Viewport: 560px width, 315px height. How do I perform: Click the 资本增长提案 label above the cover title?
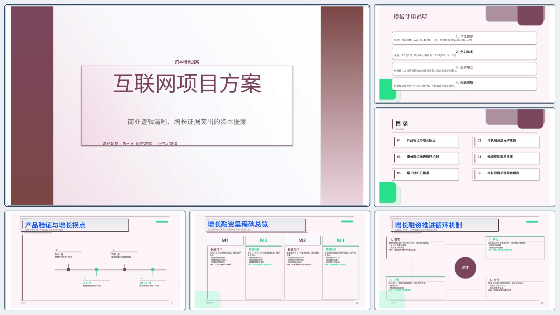(187, 62)
